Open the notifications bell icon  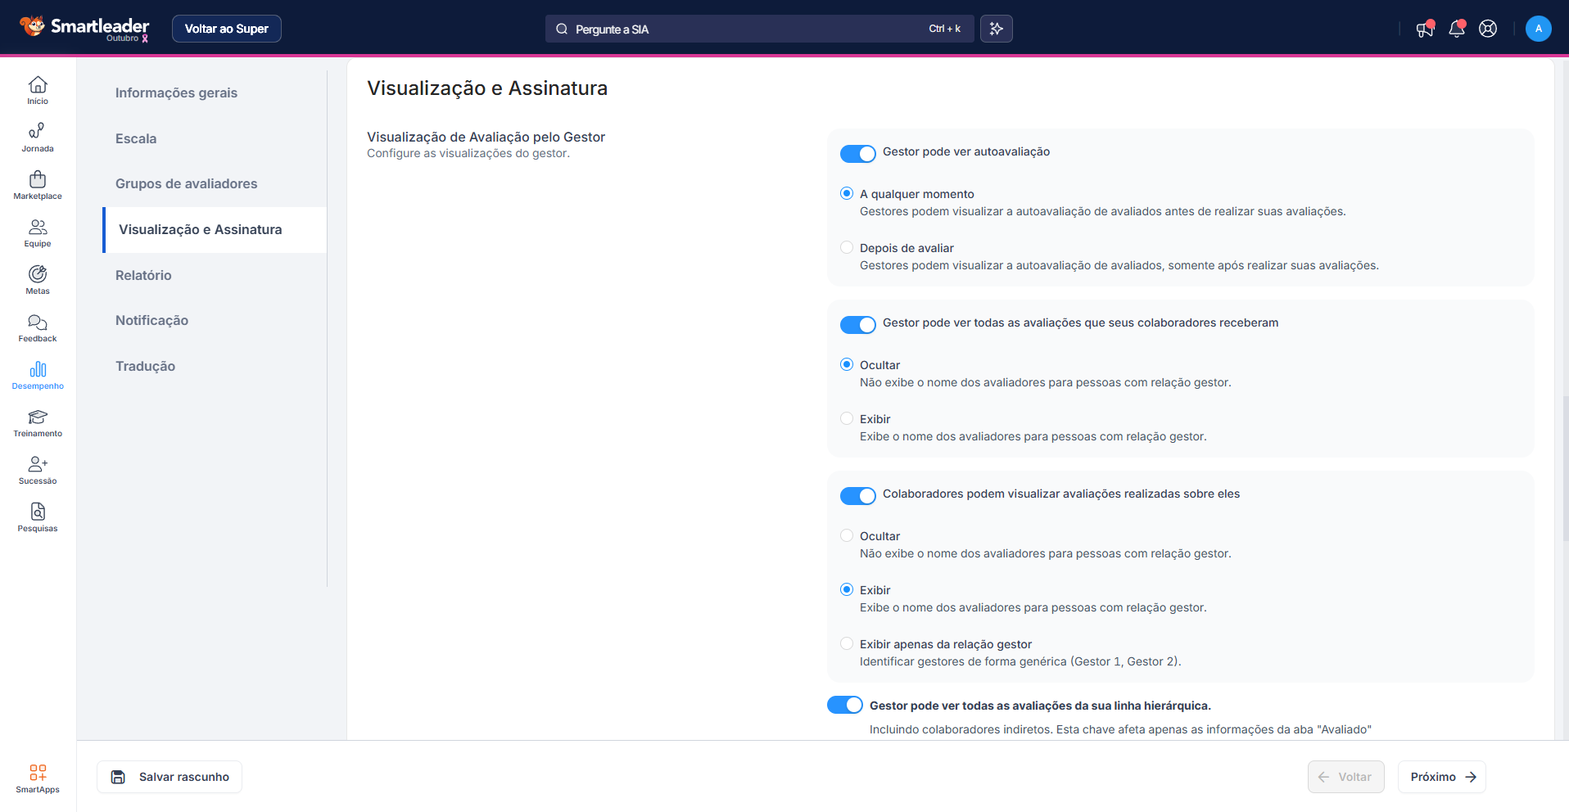coord(1456,29)
